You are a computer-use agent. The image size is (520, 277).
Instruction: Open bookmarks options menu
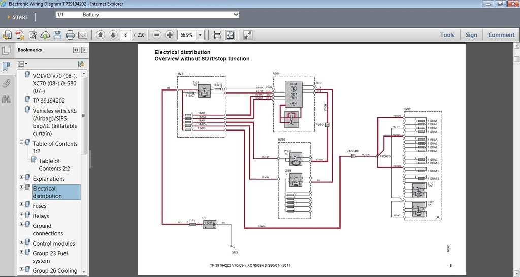(x=22, y=63)
